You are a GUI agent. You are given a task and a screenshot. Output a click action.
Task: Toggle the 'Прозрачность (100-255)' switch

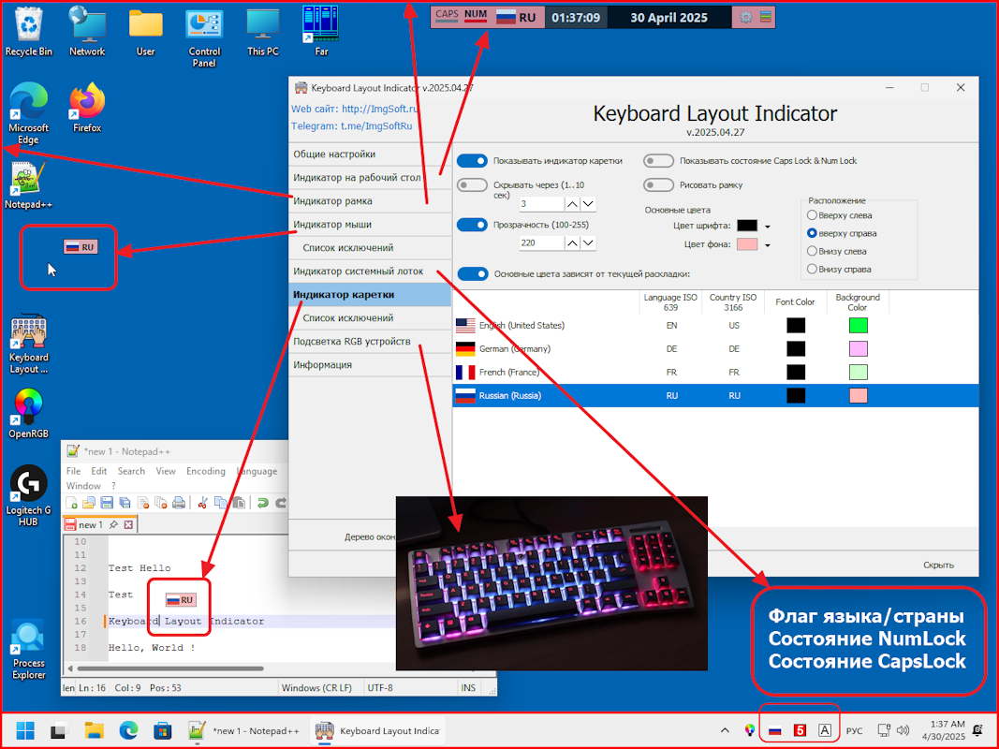point(472,225)
